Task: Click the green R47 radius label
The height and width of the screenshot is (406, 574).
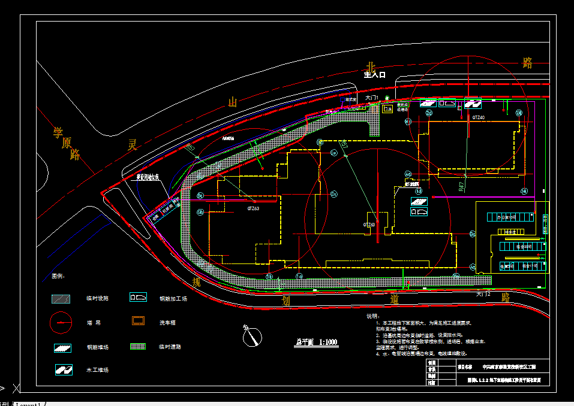Action: pos(461,187)
